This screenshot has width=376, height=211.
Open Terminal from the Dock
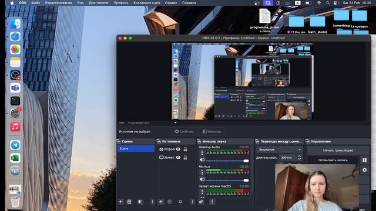(15, 101)
